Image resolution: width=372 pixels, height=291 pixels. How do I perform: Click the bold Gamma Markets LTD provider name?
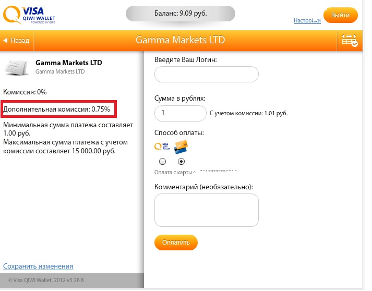click(69, 63)
